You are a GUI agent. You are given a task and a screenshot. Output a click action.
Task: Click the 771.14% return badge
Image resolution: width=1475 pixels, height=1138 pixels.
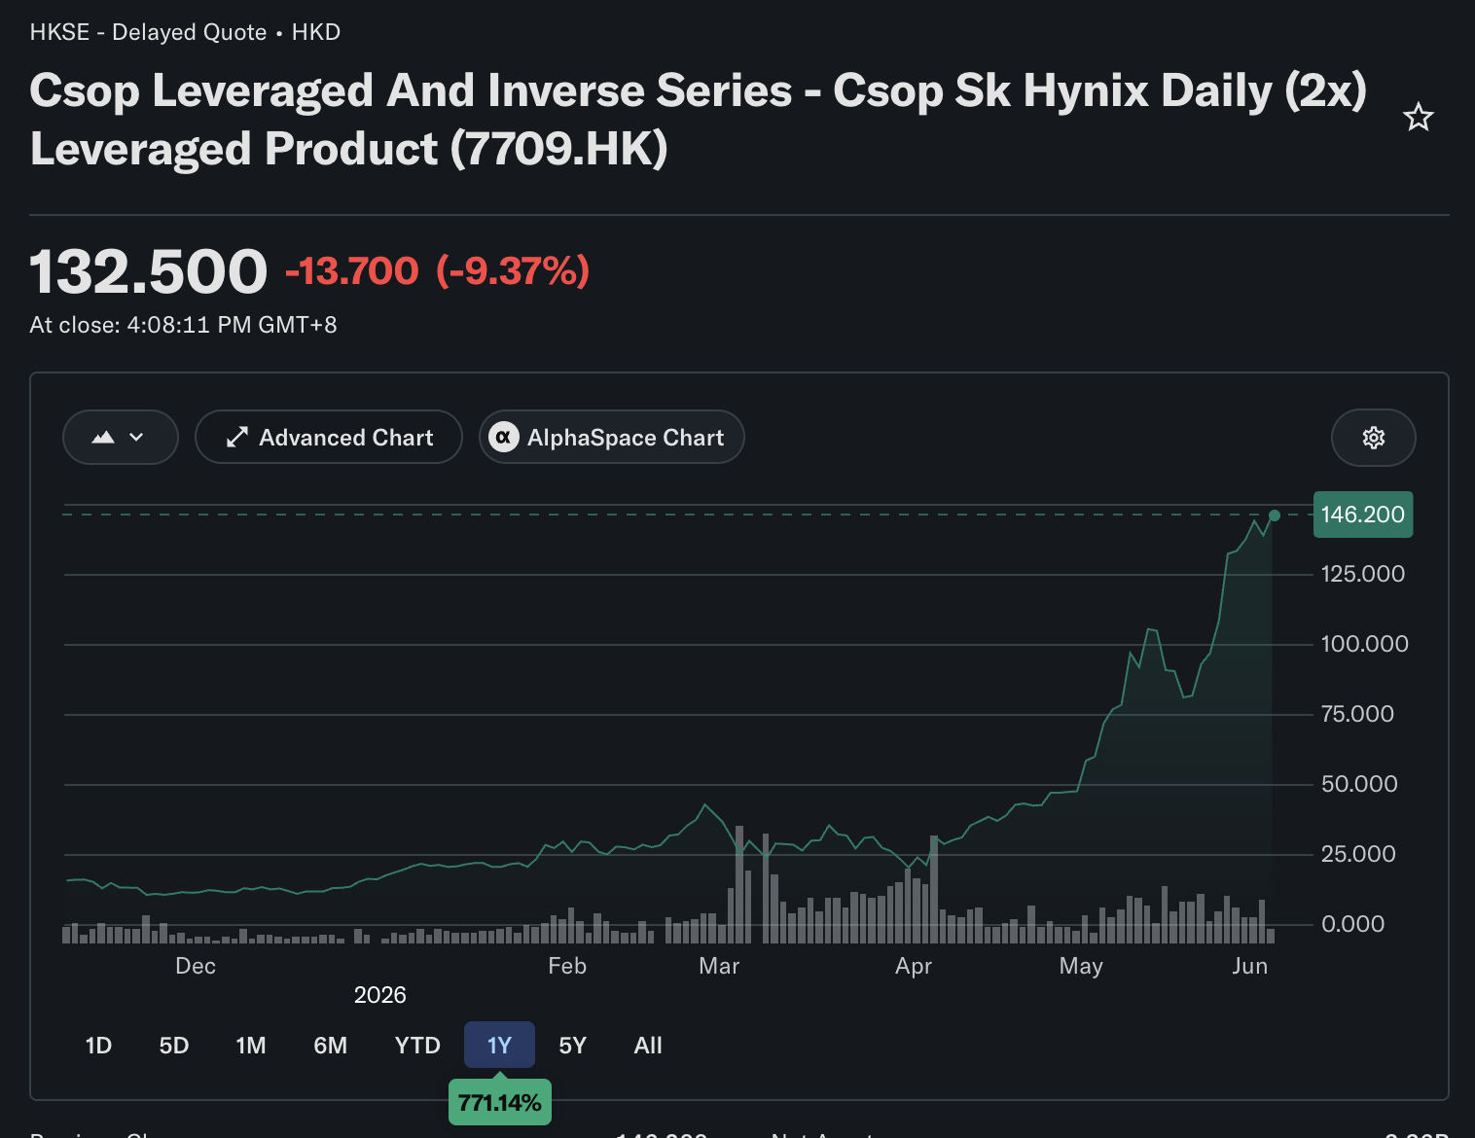(499, 1102)
